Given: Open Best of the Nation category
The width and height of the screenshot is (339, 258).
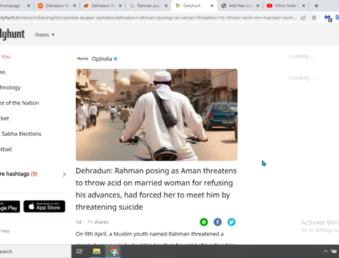Looking at the screenshot, I should click(x=20, y=103).
